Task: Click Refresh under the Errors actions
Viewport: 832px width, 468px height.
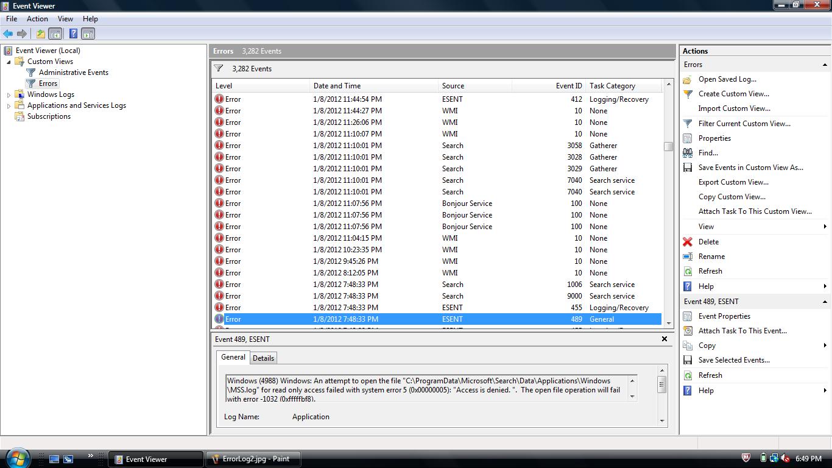Action: (x=710, y=271)
